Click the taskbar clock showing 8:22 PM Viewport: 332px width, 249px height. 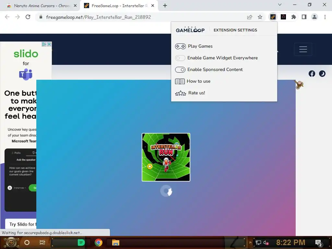coord(290,243)
